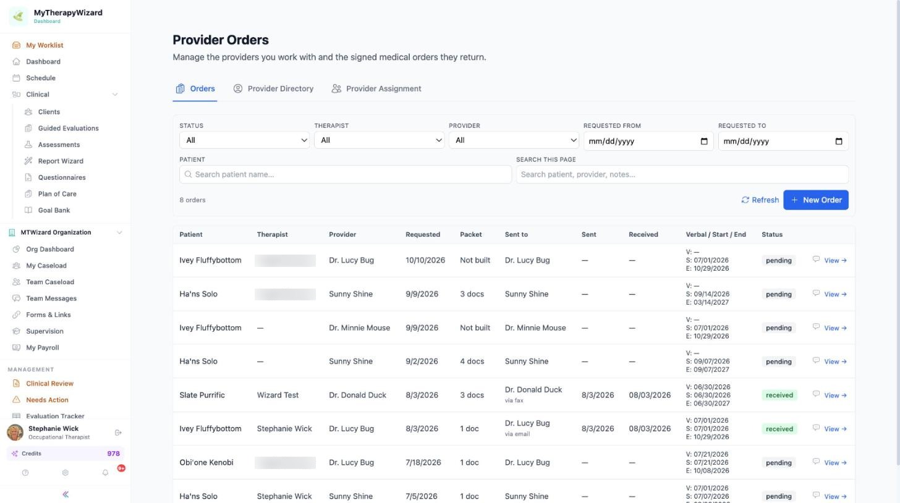This screenshot has height=503, width=900.
Task: Click the logout icon beside Stephanie Wick
Action: click(x=118, y=433)
